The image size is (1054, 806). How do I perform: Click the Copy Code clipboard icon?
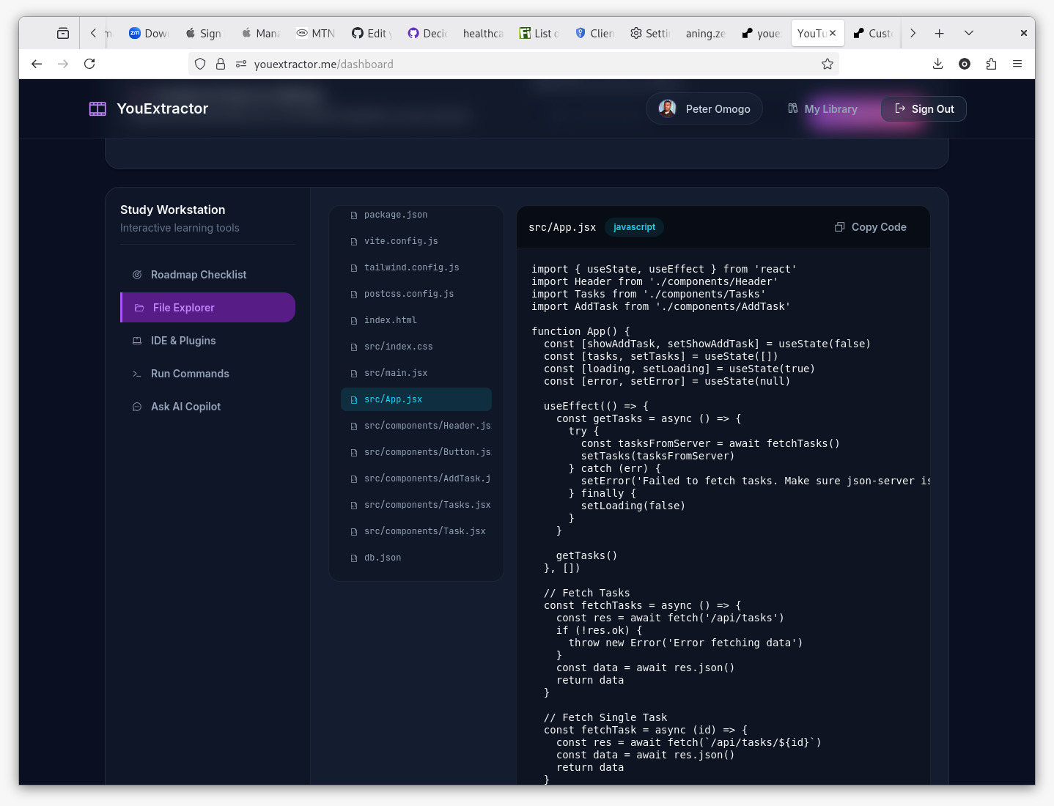840,227
